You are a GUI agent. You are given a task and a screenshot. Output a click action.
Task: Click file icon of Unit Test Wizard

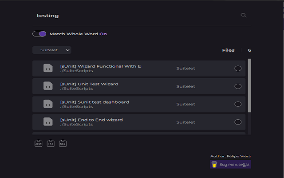point(48,86)
